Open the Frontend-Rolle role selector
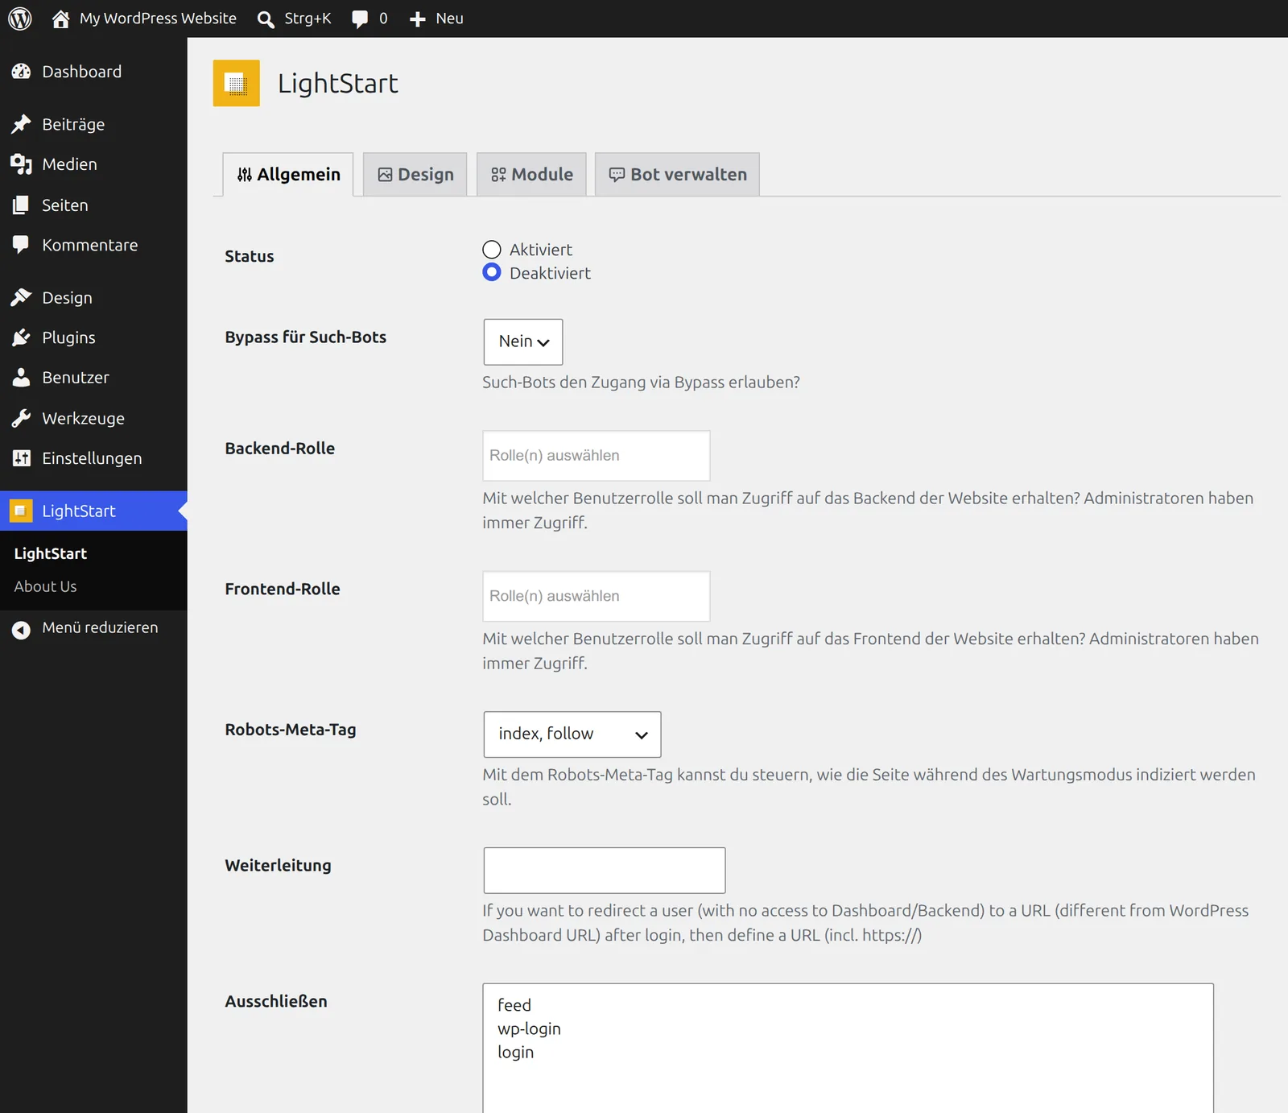This screenshot has height=1113, width=1288. (596, 596)
